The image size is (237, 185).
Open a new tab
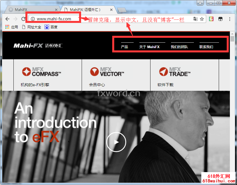(x=122, y=10)
